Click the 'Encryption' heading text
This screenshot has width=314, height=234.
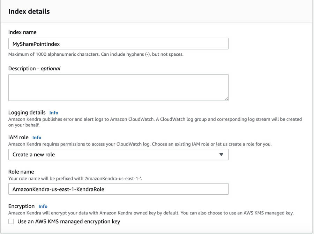pos(21,206)
